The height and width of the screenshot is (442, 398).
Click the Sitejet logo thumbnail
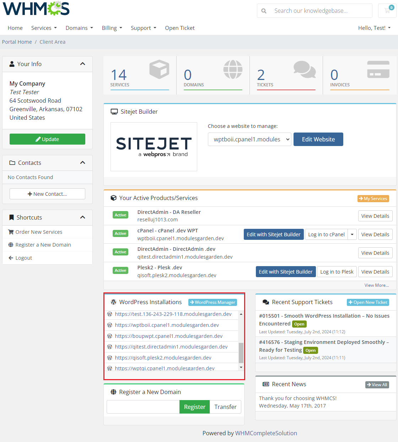pos(154,147)
